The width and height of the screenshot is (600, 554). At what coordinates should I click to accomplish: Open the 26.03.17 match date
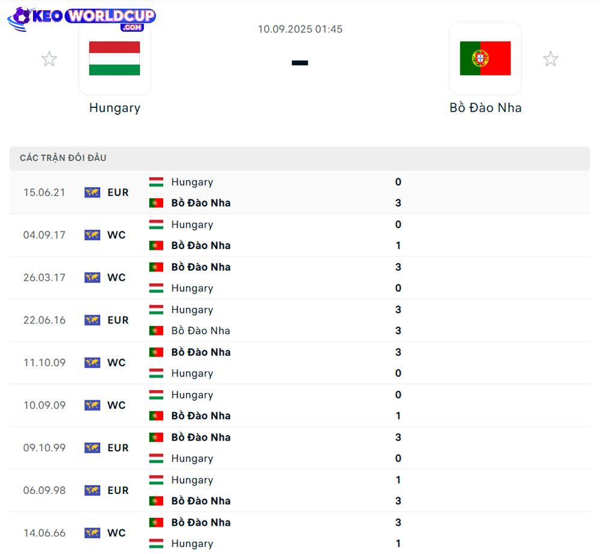pyautogui.click(x=44, y=277)
